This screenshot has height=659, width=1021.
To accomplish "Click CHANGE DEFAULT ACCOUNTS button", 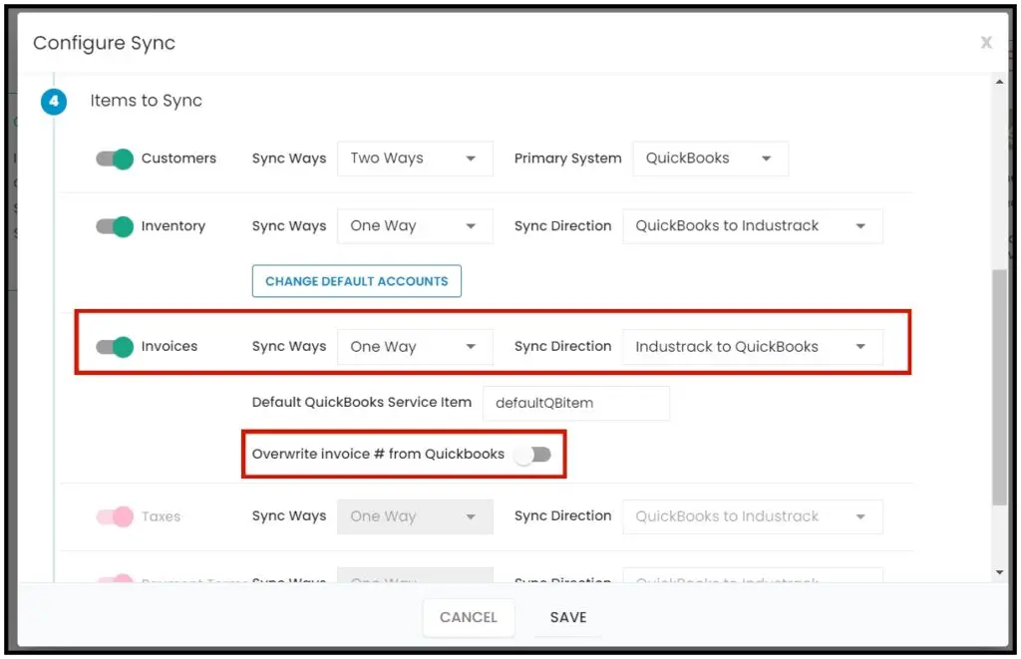I will click(357, 281).
